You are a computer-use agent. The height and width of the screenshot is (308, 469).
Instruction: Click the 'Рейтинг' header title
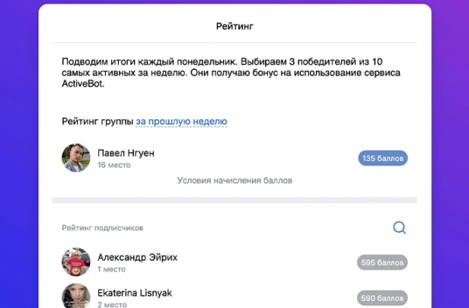(x=234, y=27)
